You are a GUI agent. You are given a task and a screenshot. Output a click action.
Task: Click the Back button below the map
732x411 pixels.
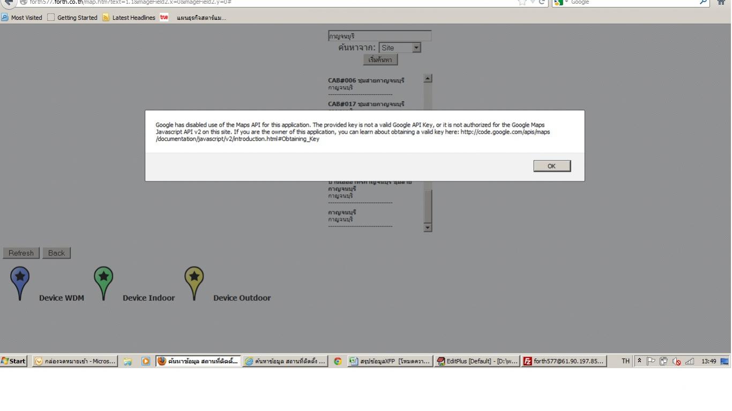[56, 253]
